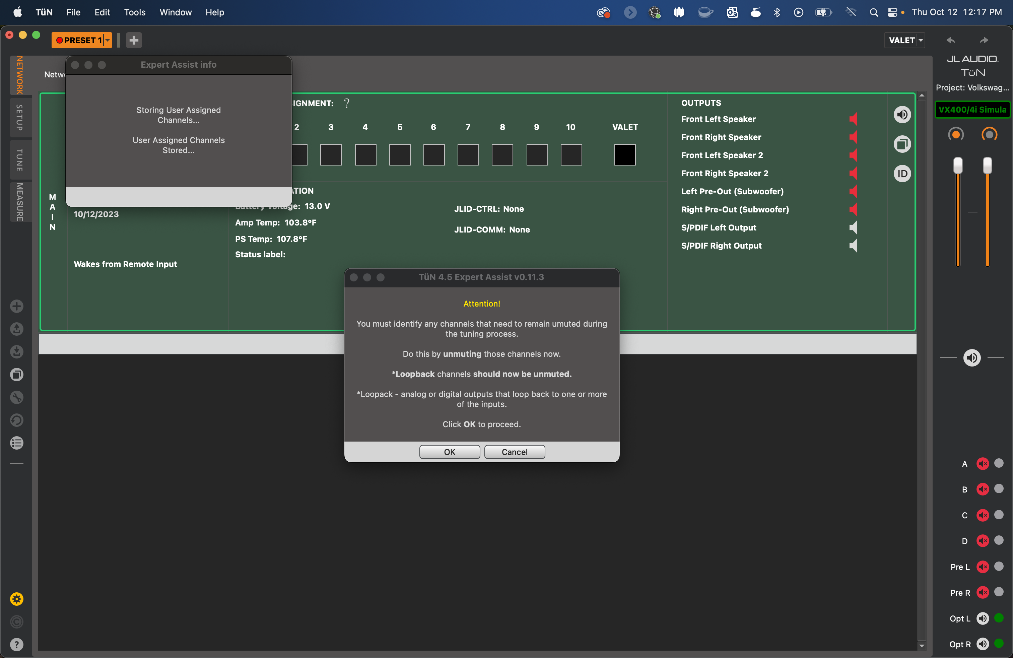
Task: Toggle mute for S/PDIF Left Output
Action: click(x=853, y=227)
